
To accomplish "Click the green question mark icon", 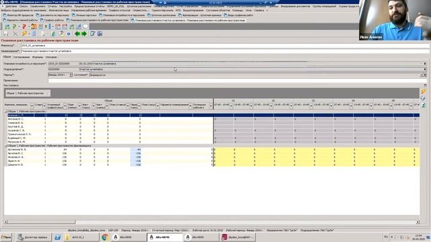I will pos(14,26).
